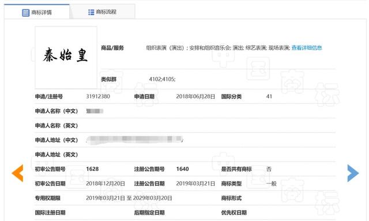Screen dimensions: 369x221
Task: Click the 商标流程 list icon
Action: [x=91, y=12]
